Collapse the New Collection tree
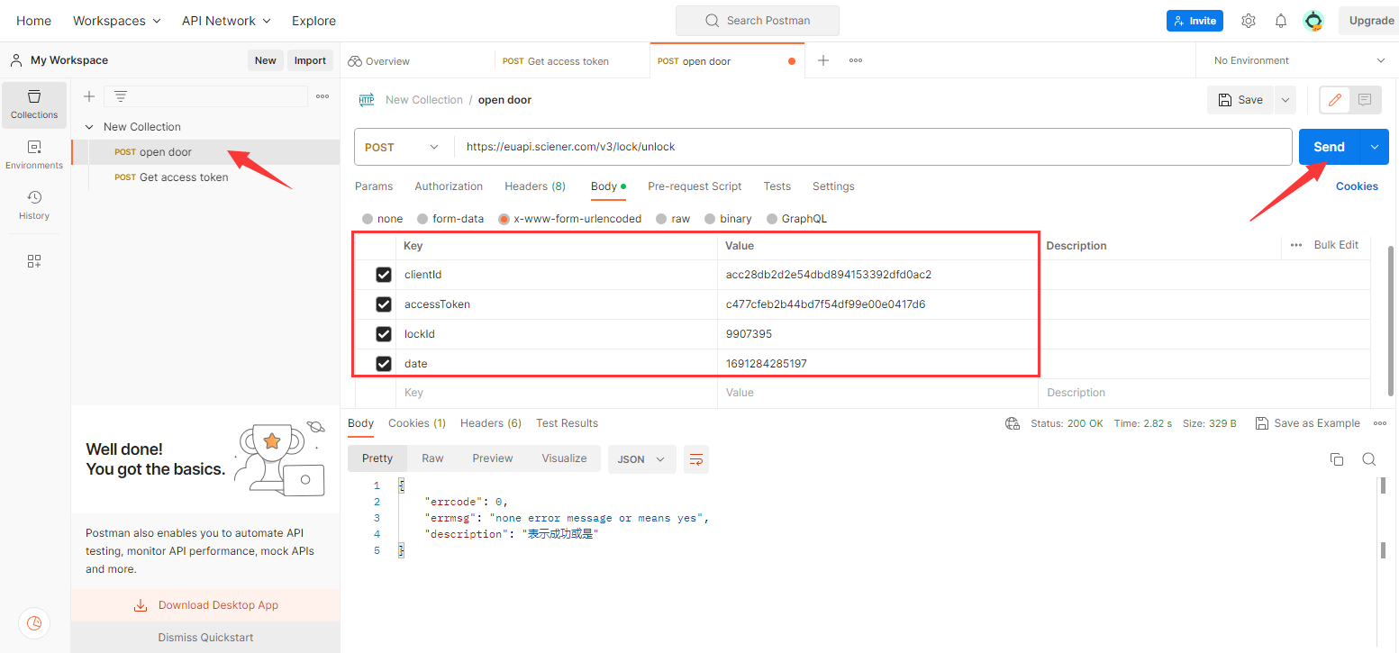Screen dimensions: 1399x653 click(x=89, y=127)
